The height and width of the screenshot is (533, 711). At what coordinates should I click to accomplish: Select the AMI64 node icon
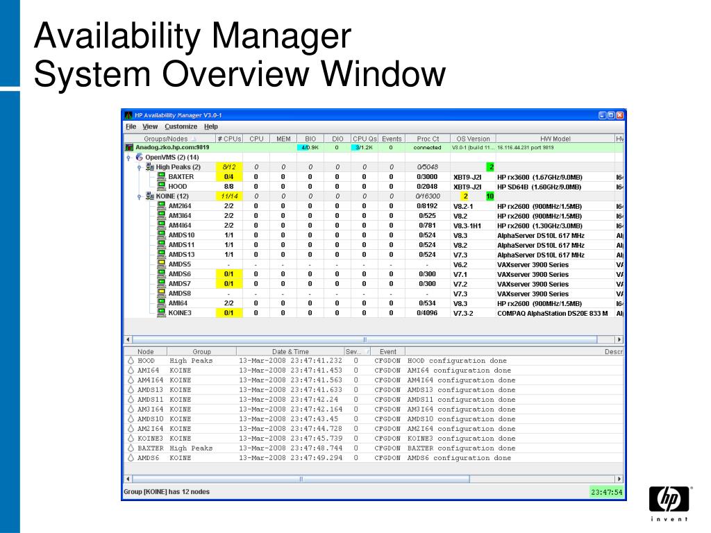pyautogui.click(x=161, y=303)
